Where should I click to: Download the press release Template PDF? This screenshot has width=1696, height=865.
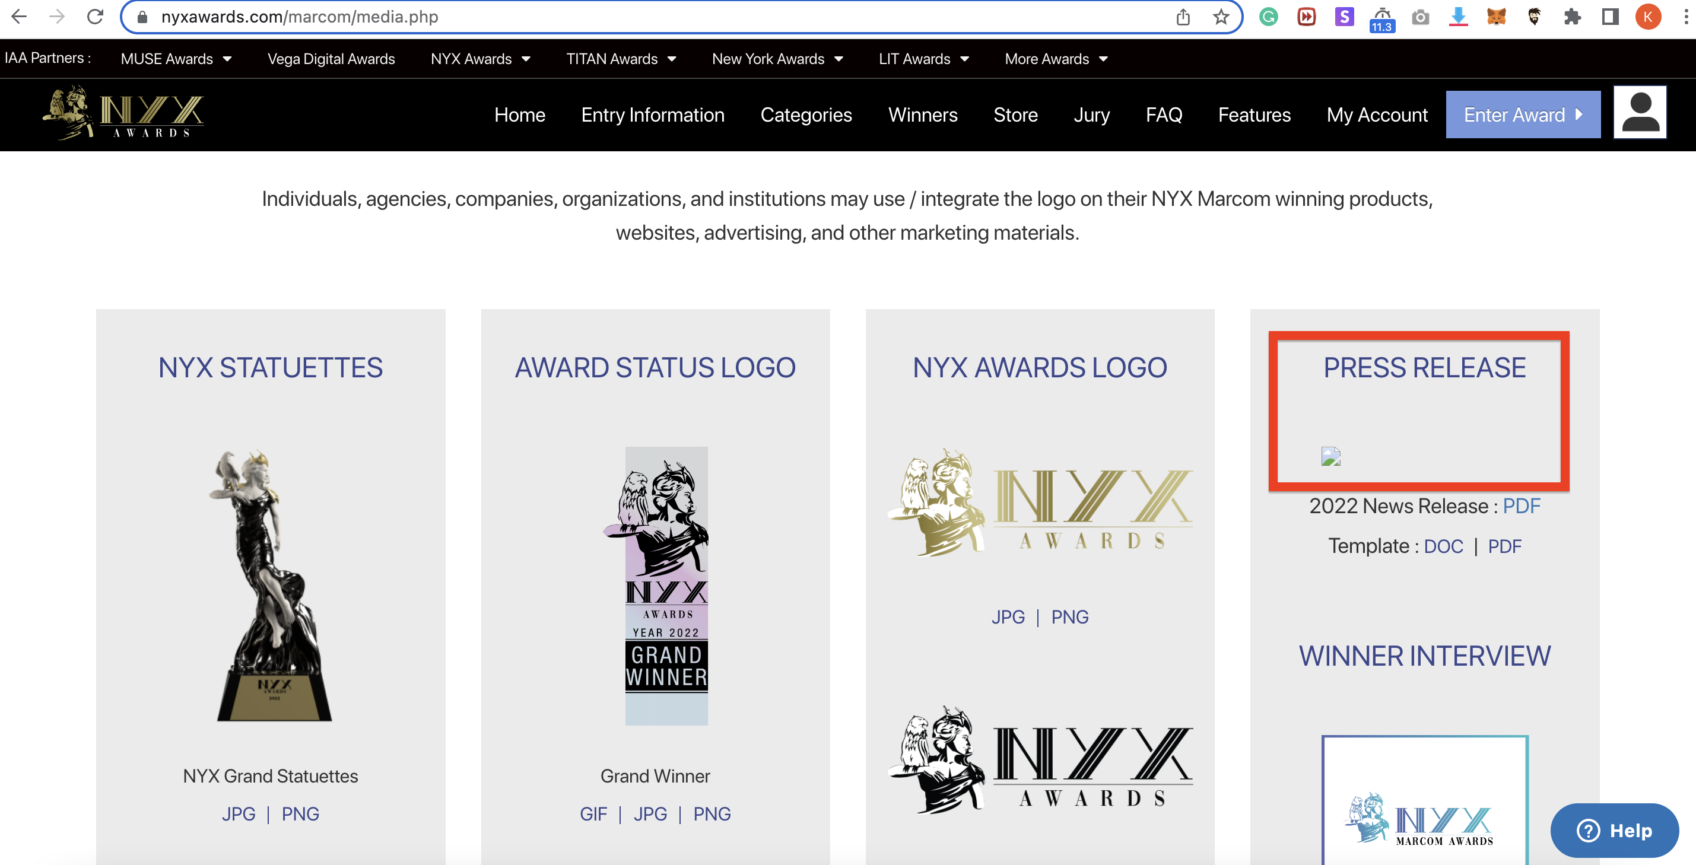tap(1504, 546)
